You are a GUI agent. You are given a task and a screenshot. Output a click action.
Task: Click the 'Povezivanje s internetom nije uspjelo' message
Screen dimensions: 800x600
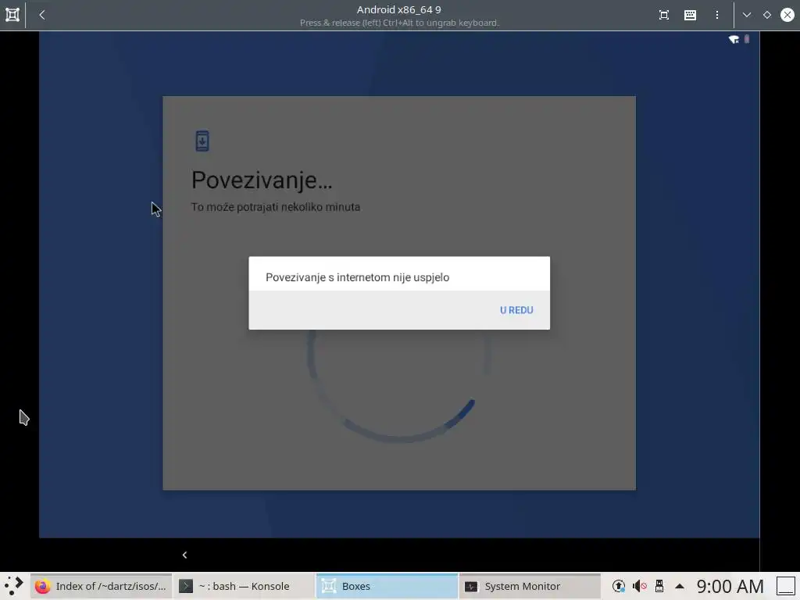357,277
